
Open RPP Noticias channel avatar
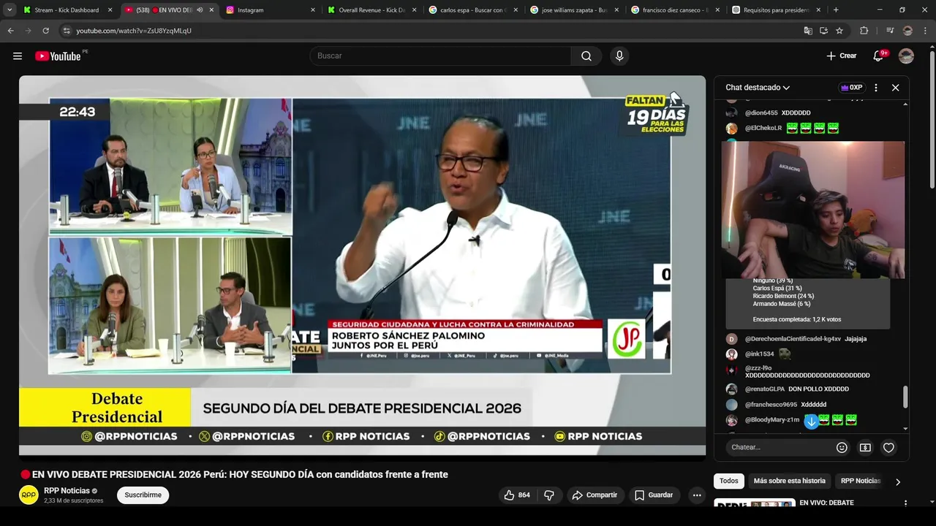click(x=29, y=495)
